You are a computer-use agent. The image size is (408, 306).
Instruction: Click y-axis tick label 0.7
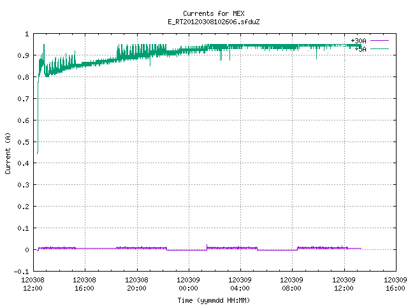click(23, 99)
